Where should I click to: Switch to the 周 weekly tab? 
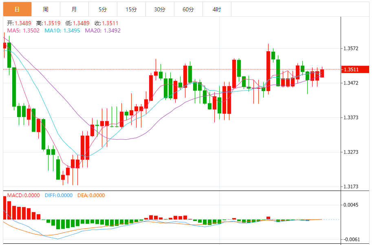[x=46, y=9]
